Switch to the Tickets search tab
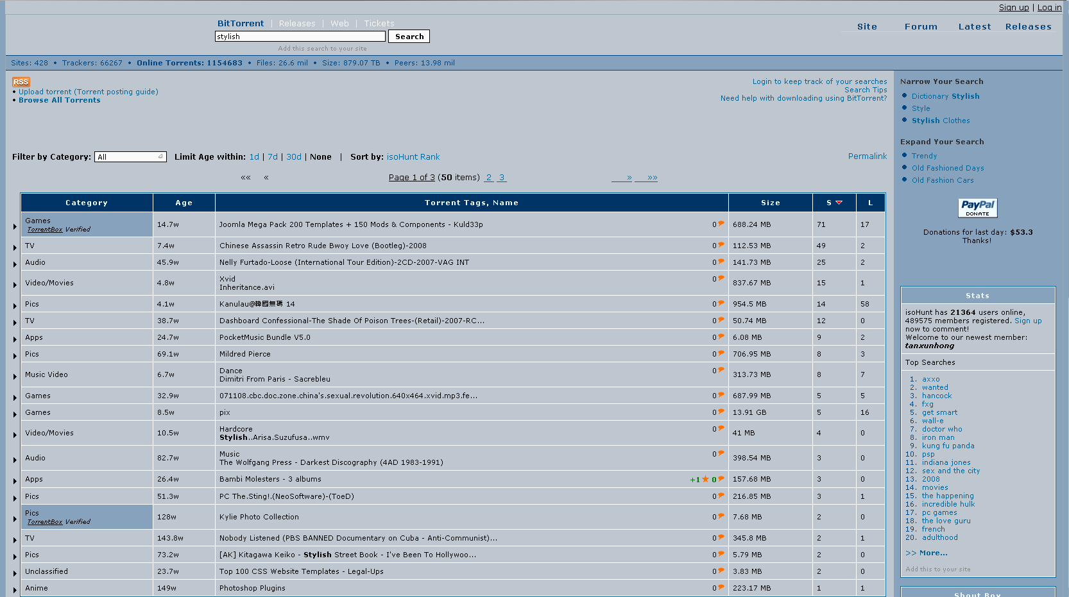 point(379,23)
